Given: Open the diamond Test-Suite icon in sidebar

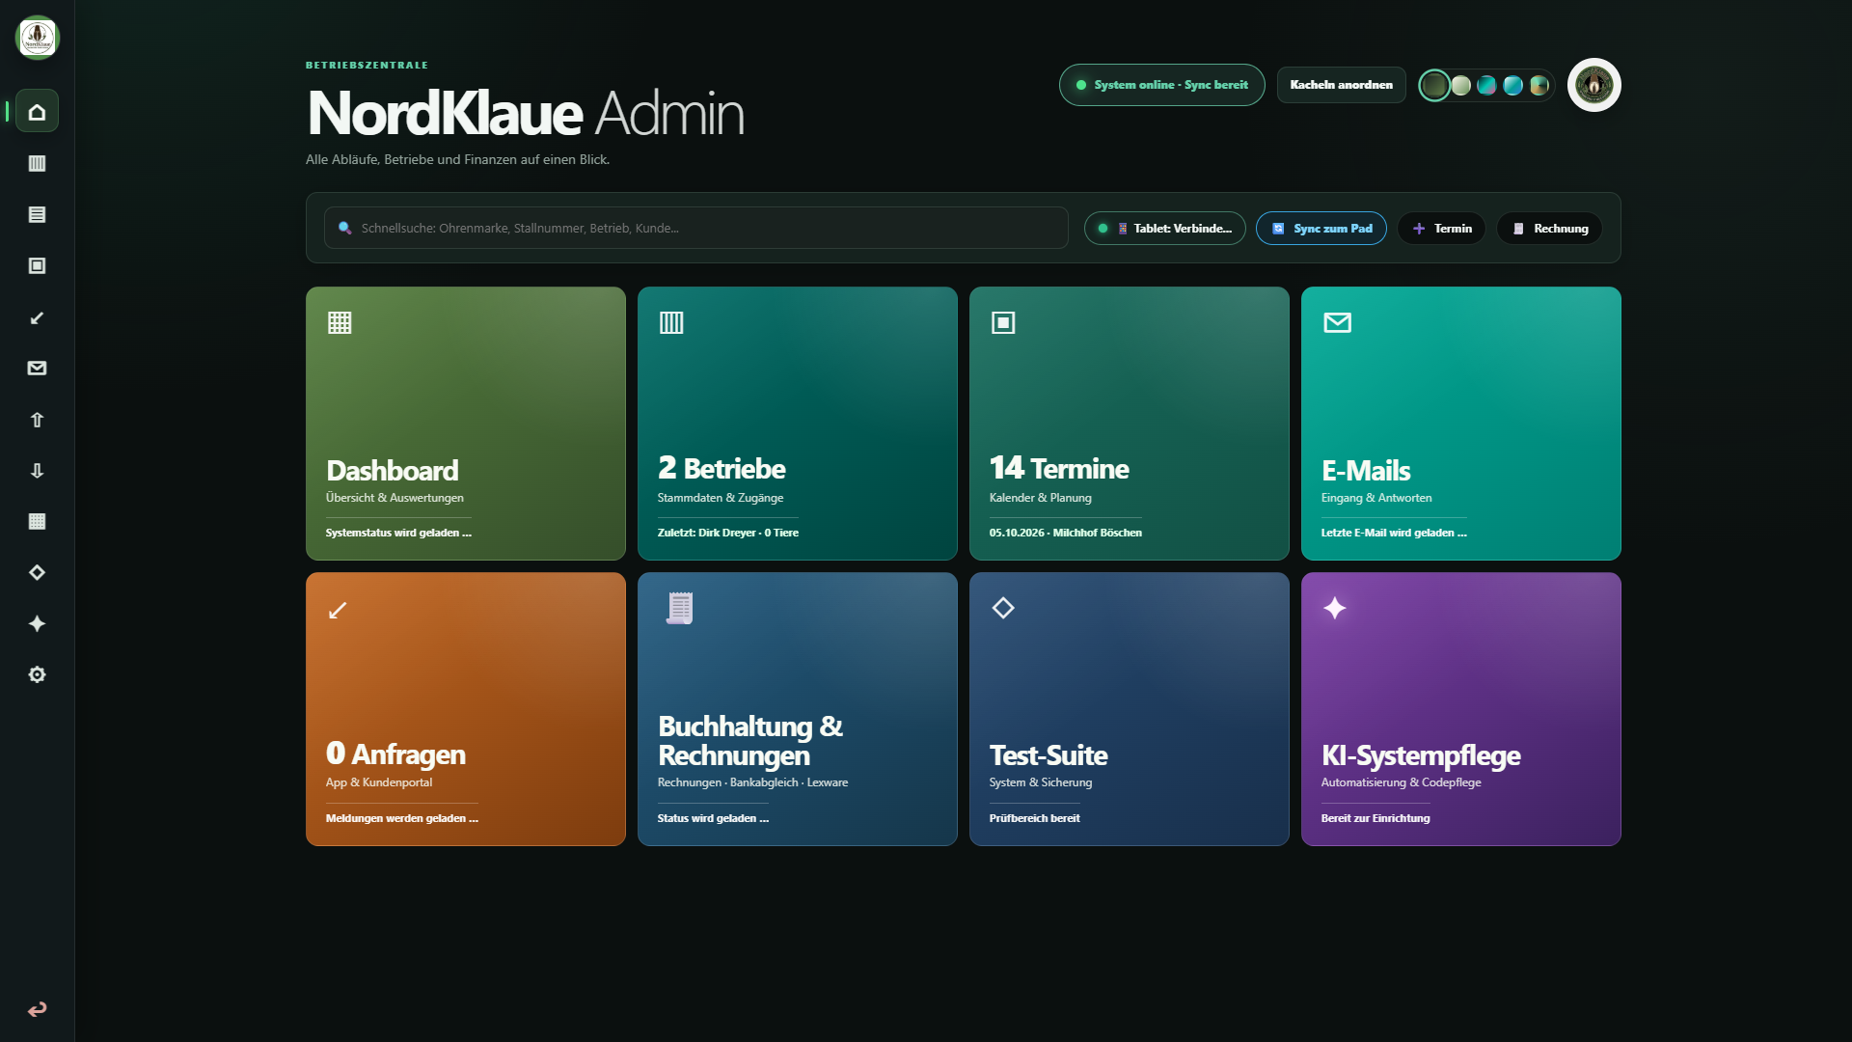Looking at the screenshot, I should pyautogui.click(x=37, y=572).
